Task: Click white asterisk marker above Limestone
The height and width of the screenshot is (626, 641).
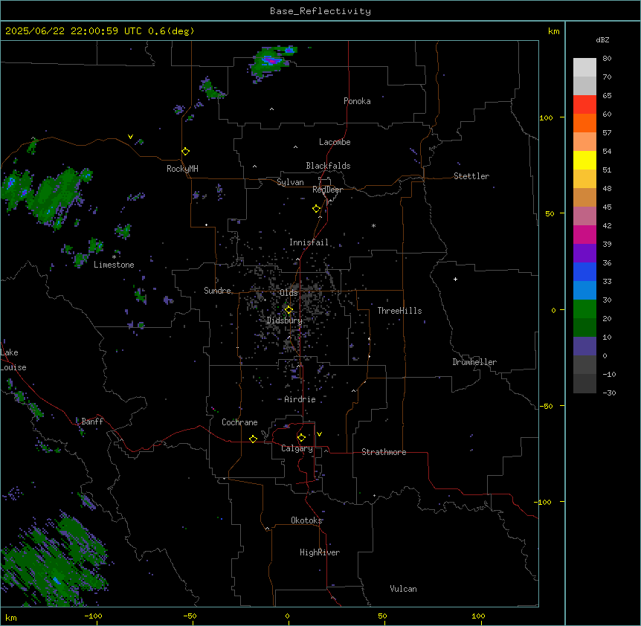Action: [x=114, y=256]
